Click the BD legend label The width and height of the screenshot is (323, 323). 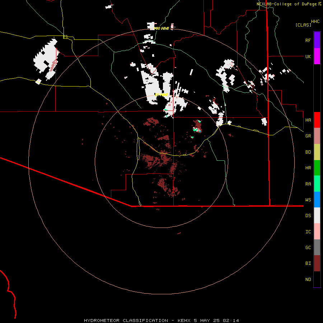click(x=308, y=152)
